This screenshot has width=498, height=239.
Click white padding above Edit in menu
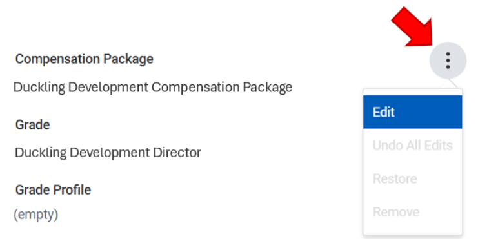pos(413,92)
